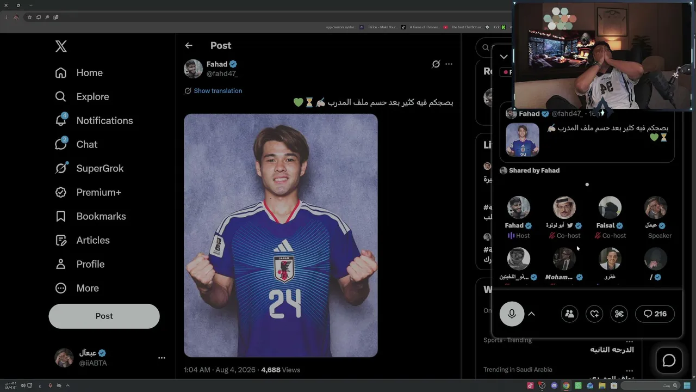Viewport: 696px width, 392px height.
Task: Open co-host أبو لولوة's avatar in the Space
Action: point(564,207)
